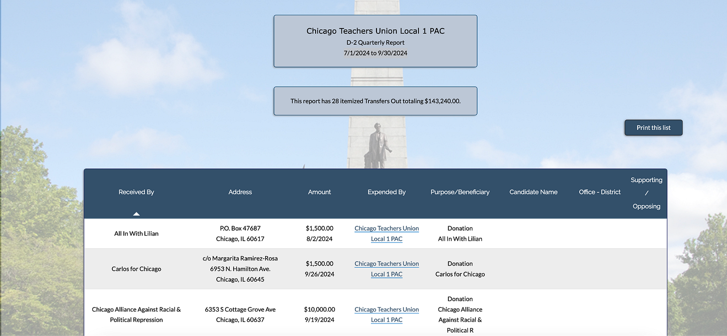
Task: Click the 6953 N. Hamilton Ave. address cell
Action: (240, 269)
